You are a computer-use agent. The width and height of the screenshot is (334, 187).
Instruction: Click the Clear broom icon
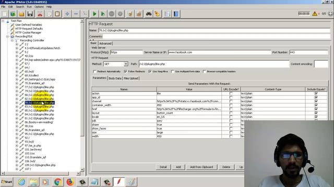(130, 14)
